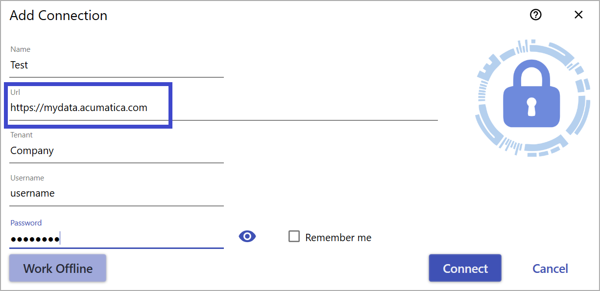Enable the Remember me checkbox
600x291 pixels.
coord(294,237)
